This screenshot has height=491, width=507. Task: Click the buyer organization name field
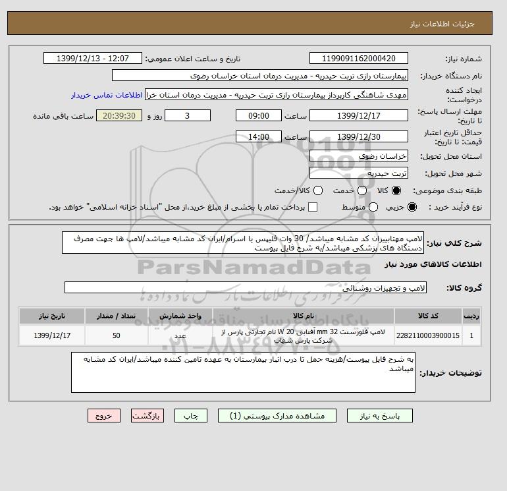260,75
